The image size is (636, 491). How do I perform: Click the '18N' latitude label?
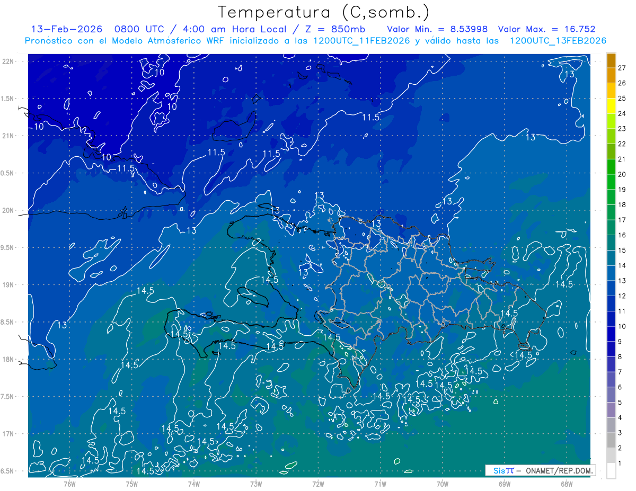pyautogui.click(x=8, y=359)
